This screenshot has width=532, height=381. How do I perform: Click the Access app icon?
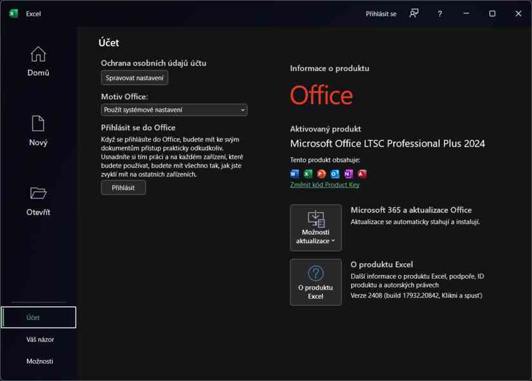tap(362, 174)
